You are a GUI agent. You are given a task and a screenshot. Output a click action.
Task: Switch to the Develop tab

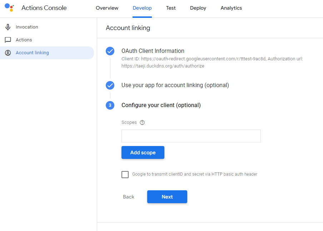142,8
